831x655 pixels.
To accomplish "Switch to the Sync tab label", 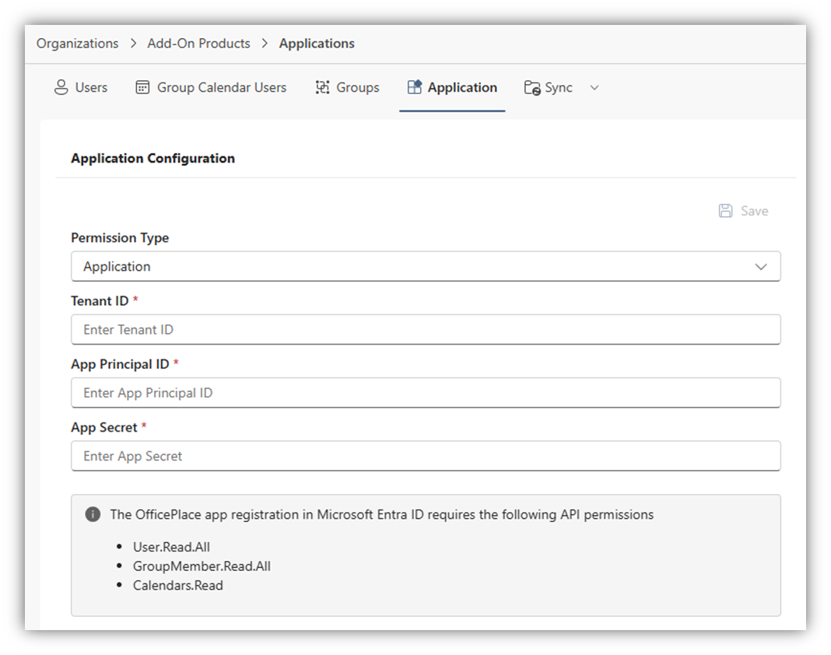I will coord(559,88).
